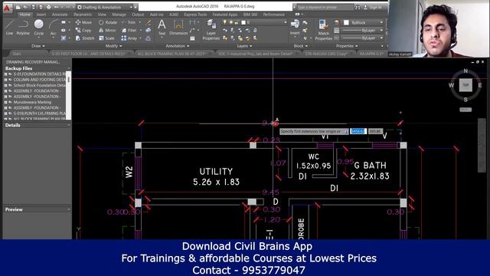Toggle layer freeze sun icon in layer dropdown
The image size is (490, 276).
coord(231,22)
